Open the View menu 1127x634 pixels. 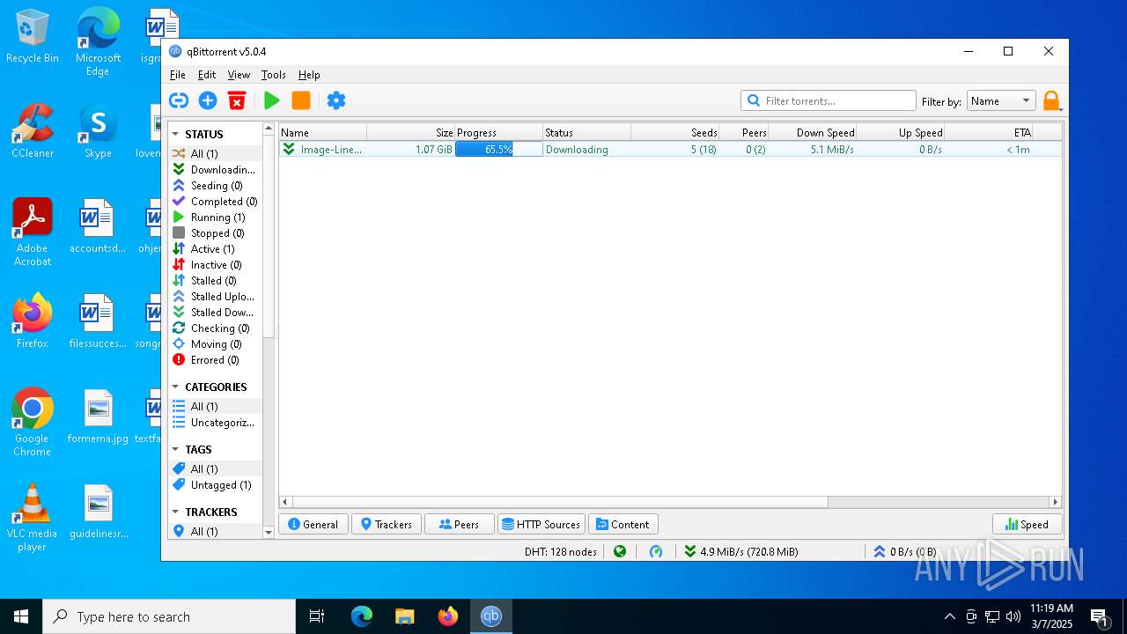pos(239,75)
